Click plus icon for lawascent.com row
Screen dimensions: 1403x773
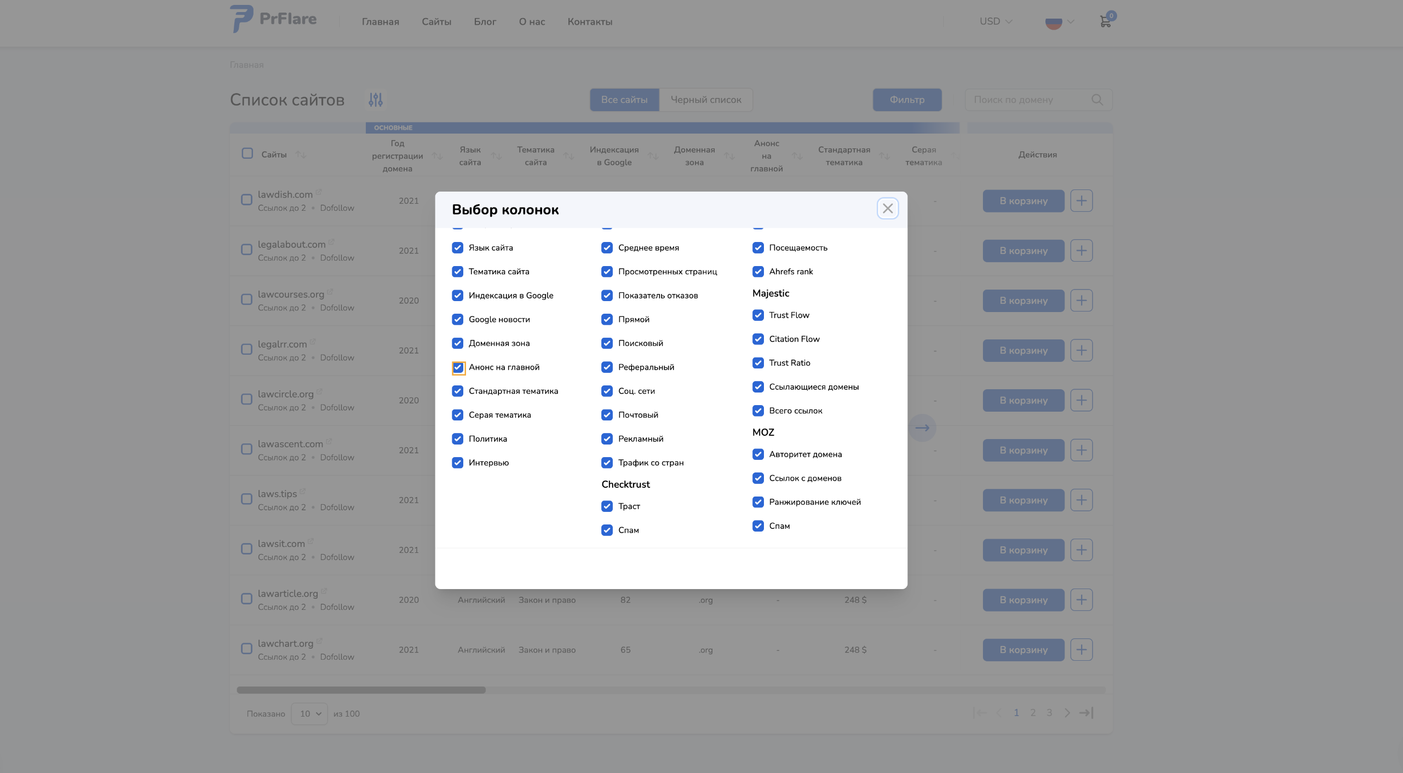[x=1081, y=450]
